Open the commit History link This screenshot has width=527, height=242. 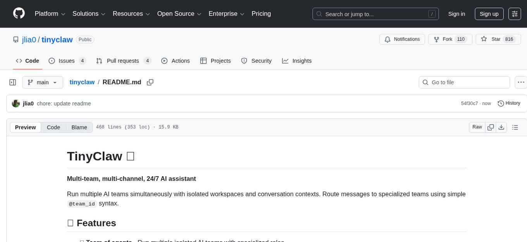click(x=509, y=103)
